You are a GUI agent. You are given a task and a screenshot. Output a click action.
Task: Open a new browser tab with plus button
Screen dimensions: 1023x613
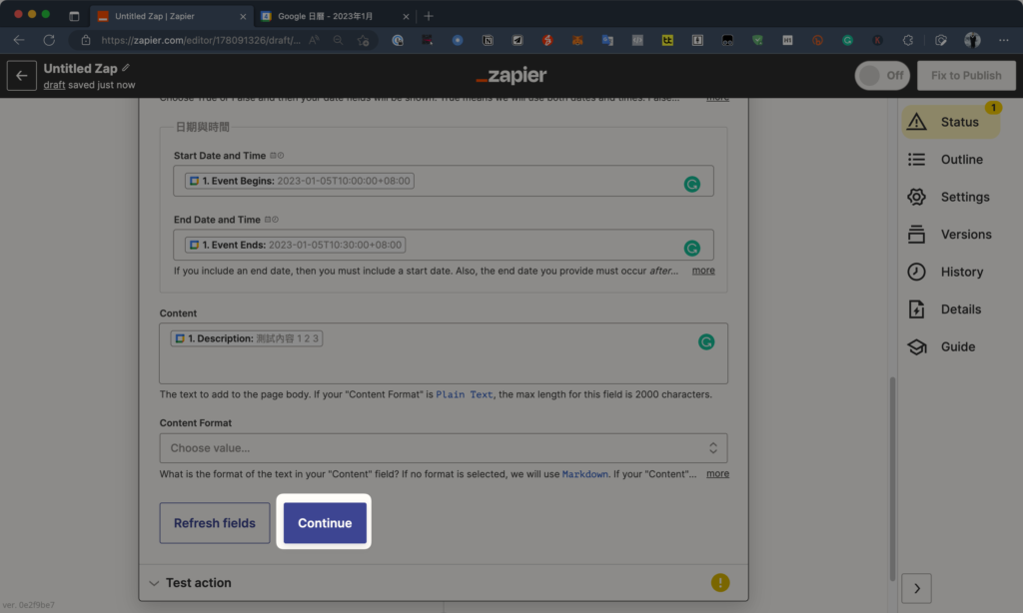tap(429, 16)
